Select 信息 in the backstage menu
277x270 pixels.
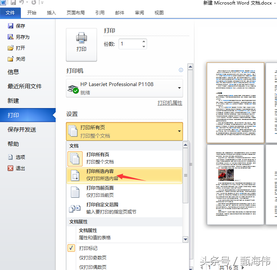coord(13,72)
